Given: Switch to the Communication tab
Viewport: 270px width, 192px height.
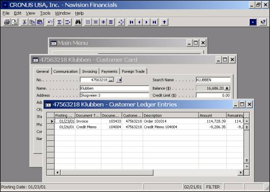Looking at the screenshot, I should (65, 71).
